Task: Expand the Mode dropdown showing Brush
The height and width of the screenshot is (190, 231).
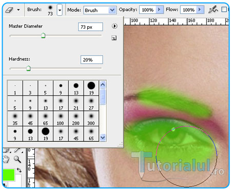Action: click(112, 10)
